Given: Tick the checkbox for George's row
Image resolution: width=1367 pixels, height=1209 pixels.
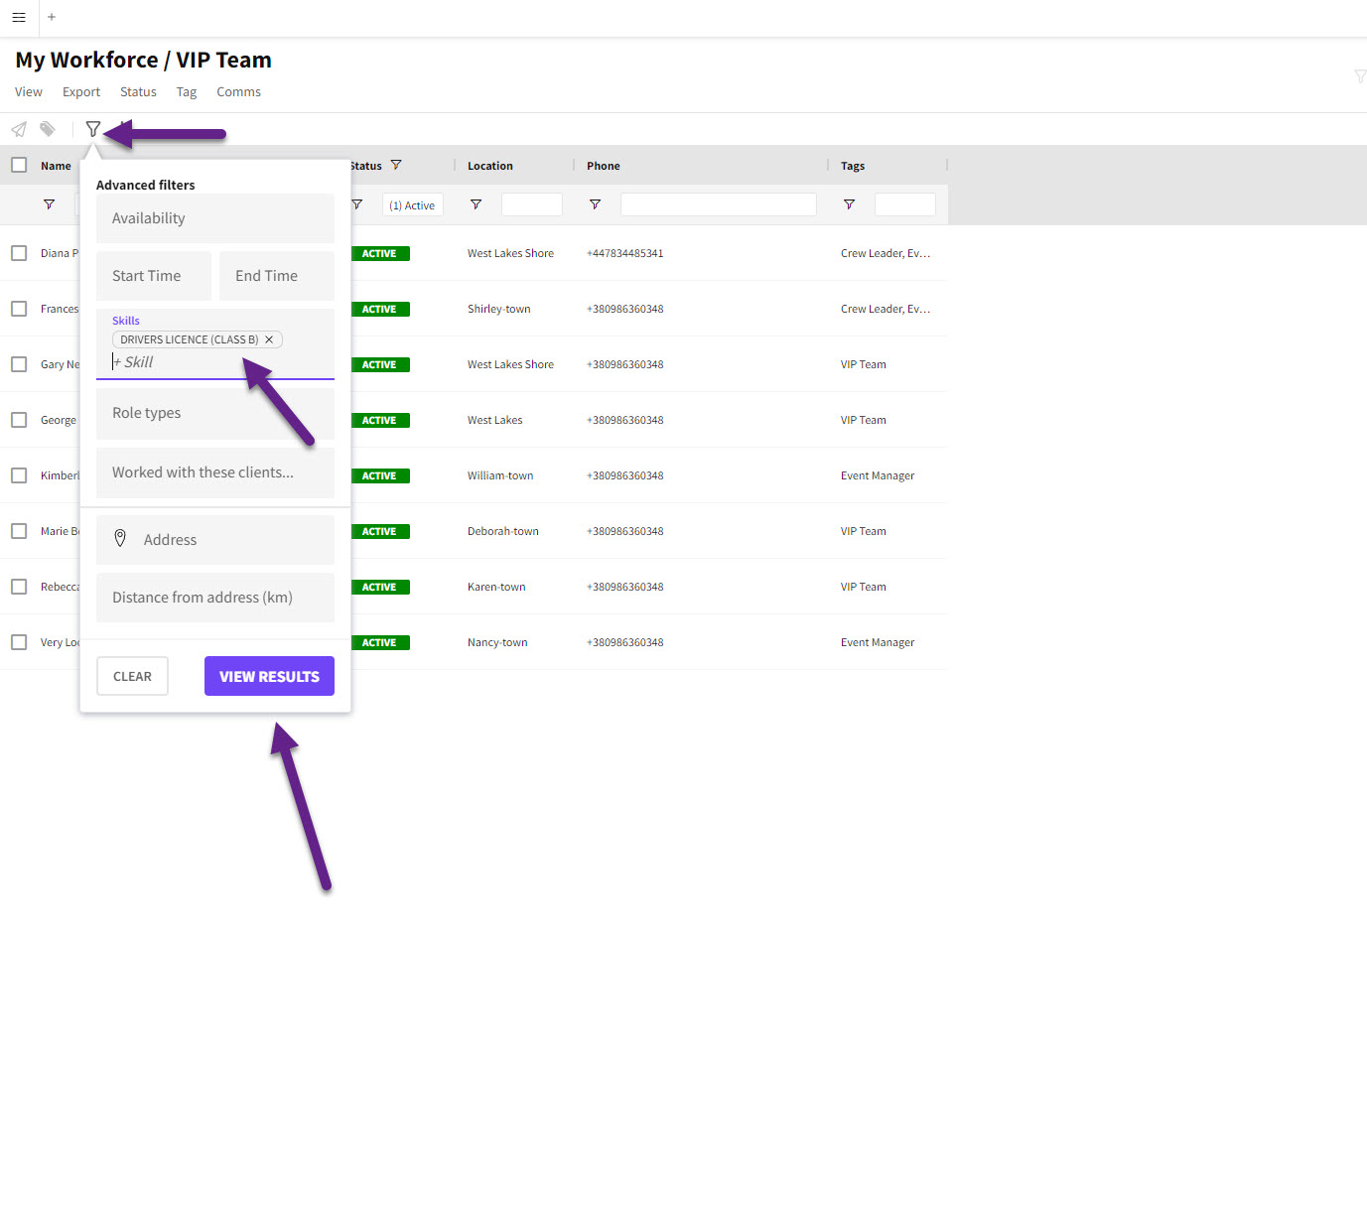Looking at the screenshot, I should click(x=19, y=420).
